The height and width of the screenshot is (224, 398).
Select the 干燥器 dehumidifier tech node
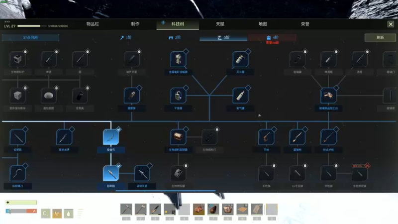coord(178,96)
